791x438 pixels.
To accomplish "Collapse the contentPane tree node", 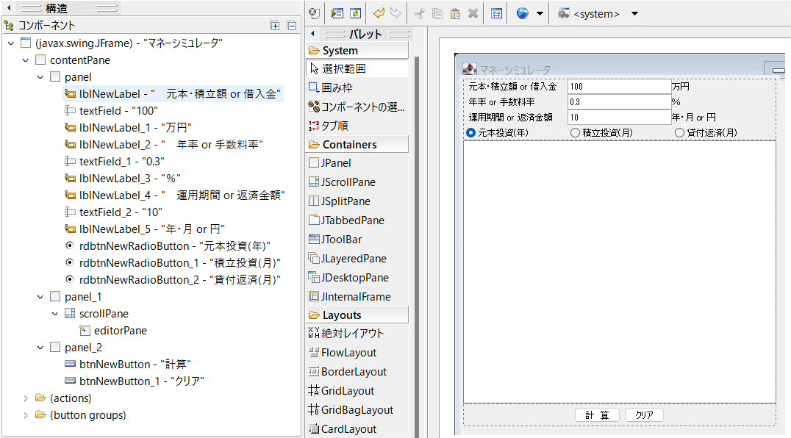I will [26, 60].
